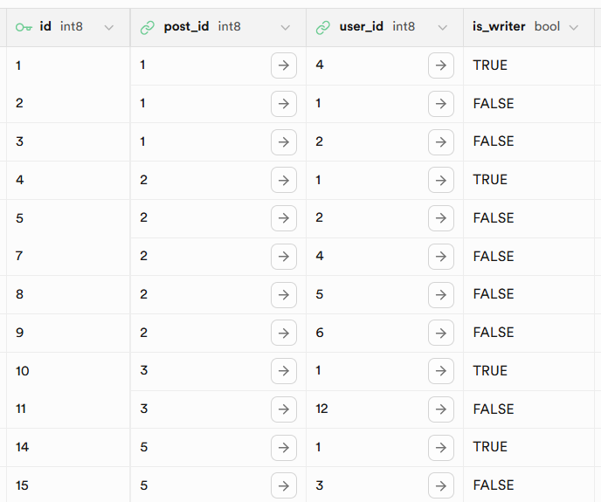
Task: Open post_id reference arrow in row id 4
Action: coord(284,180)
